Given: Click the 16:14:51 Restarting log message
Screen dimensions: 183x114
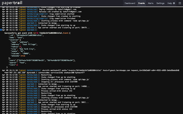Looking at the screenshot, I should (x=47, y=111).
